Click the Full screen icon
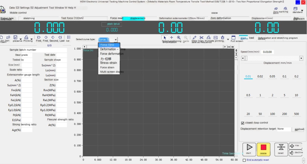 (233, 38)
